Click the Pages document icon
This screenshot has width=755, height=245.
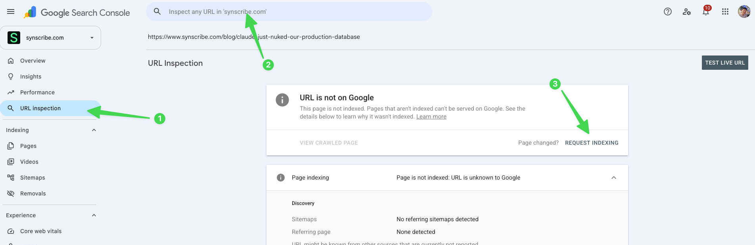click(x=11, y=146)
